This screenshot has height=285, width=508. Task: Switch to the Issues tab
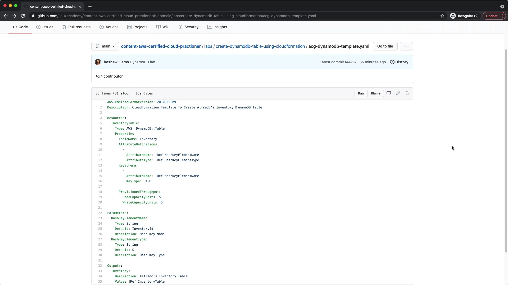point(45,27)
